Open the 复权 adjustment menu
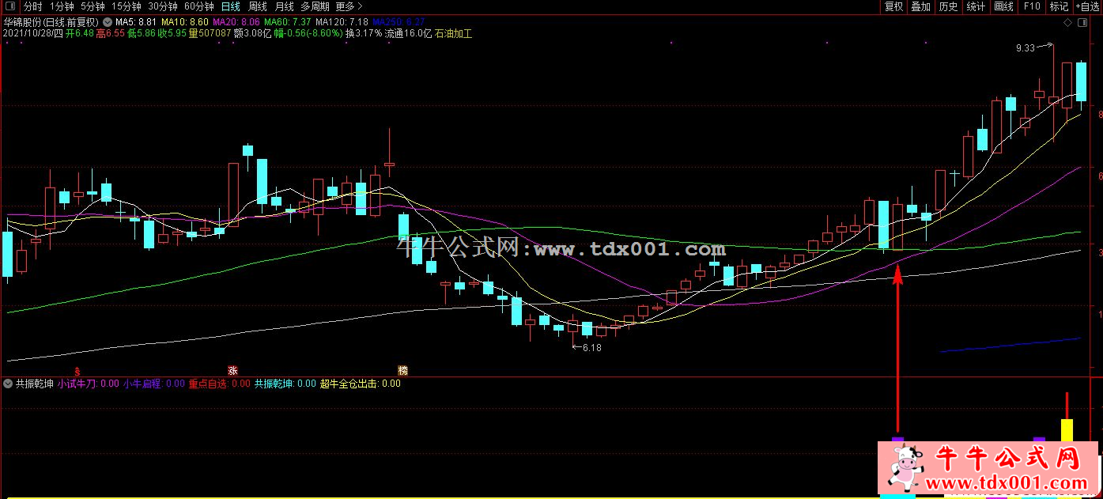The image size is (1103, 499). [893, 6]
